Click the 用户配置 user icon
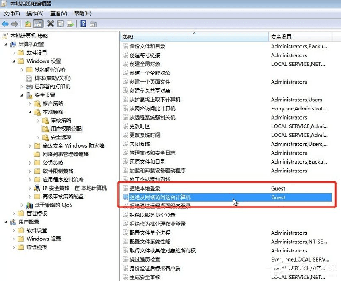The width and height of the screenshot is (341, 281). pos(13,222)
